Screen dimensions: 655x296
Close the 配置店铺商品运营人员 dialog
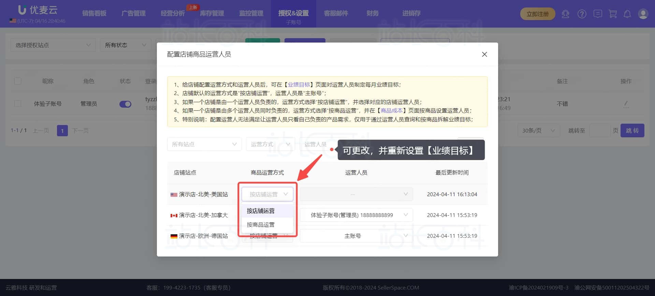pos(484,54)
